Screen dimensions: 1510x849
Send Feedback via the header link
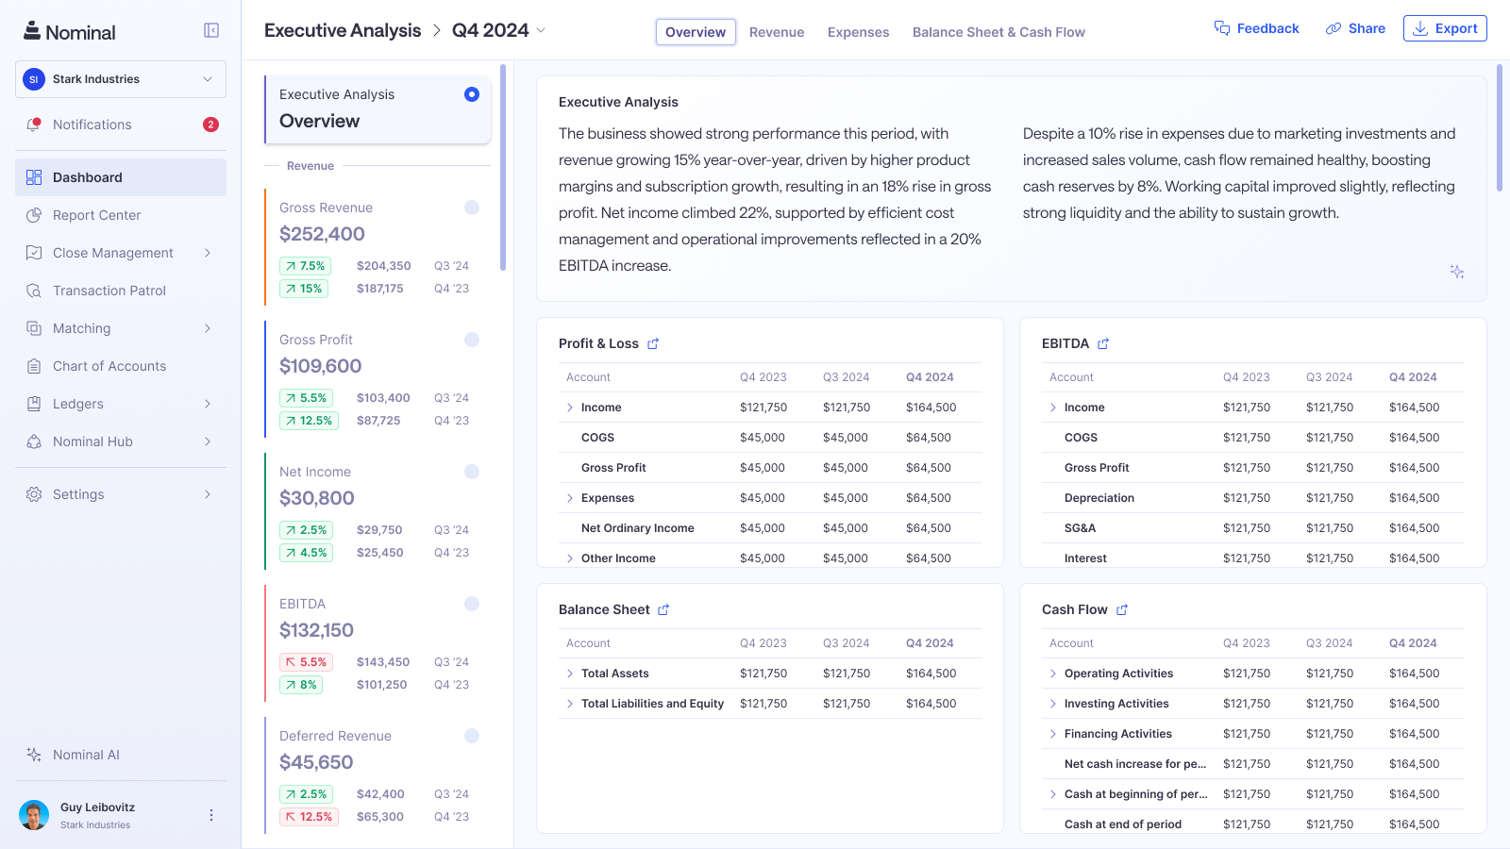[1257, 27]
